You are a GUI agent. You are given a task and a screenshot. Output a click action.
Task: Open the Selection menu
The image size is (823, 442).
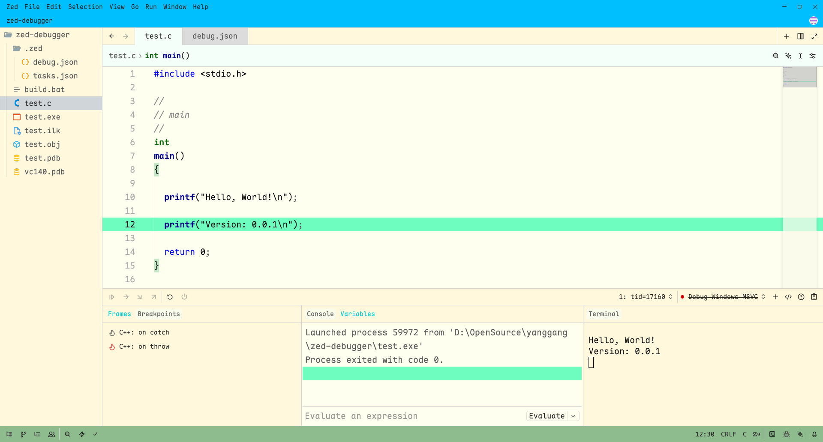(x=85, y=7)
